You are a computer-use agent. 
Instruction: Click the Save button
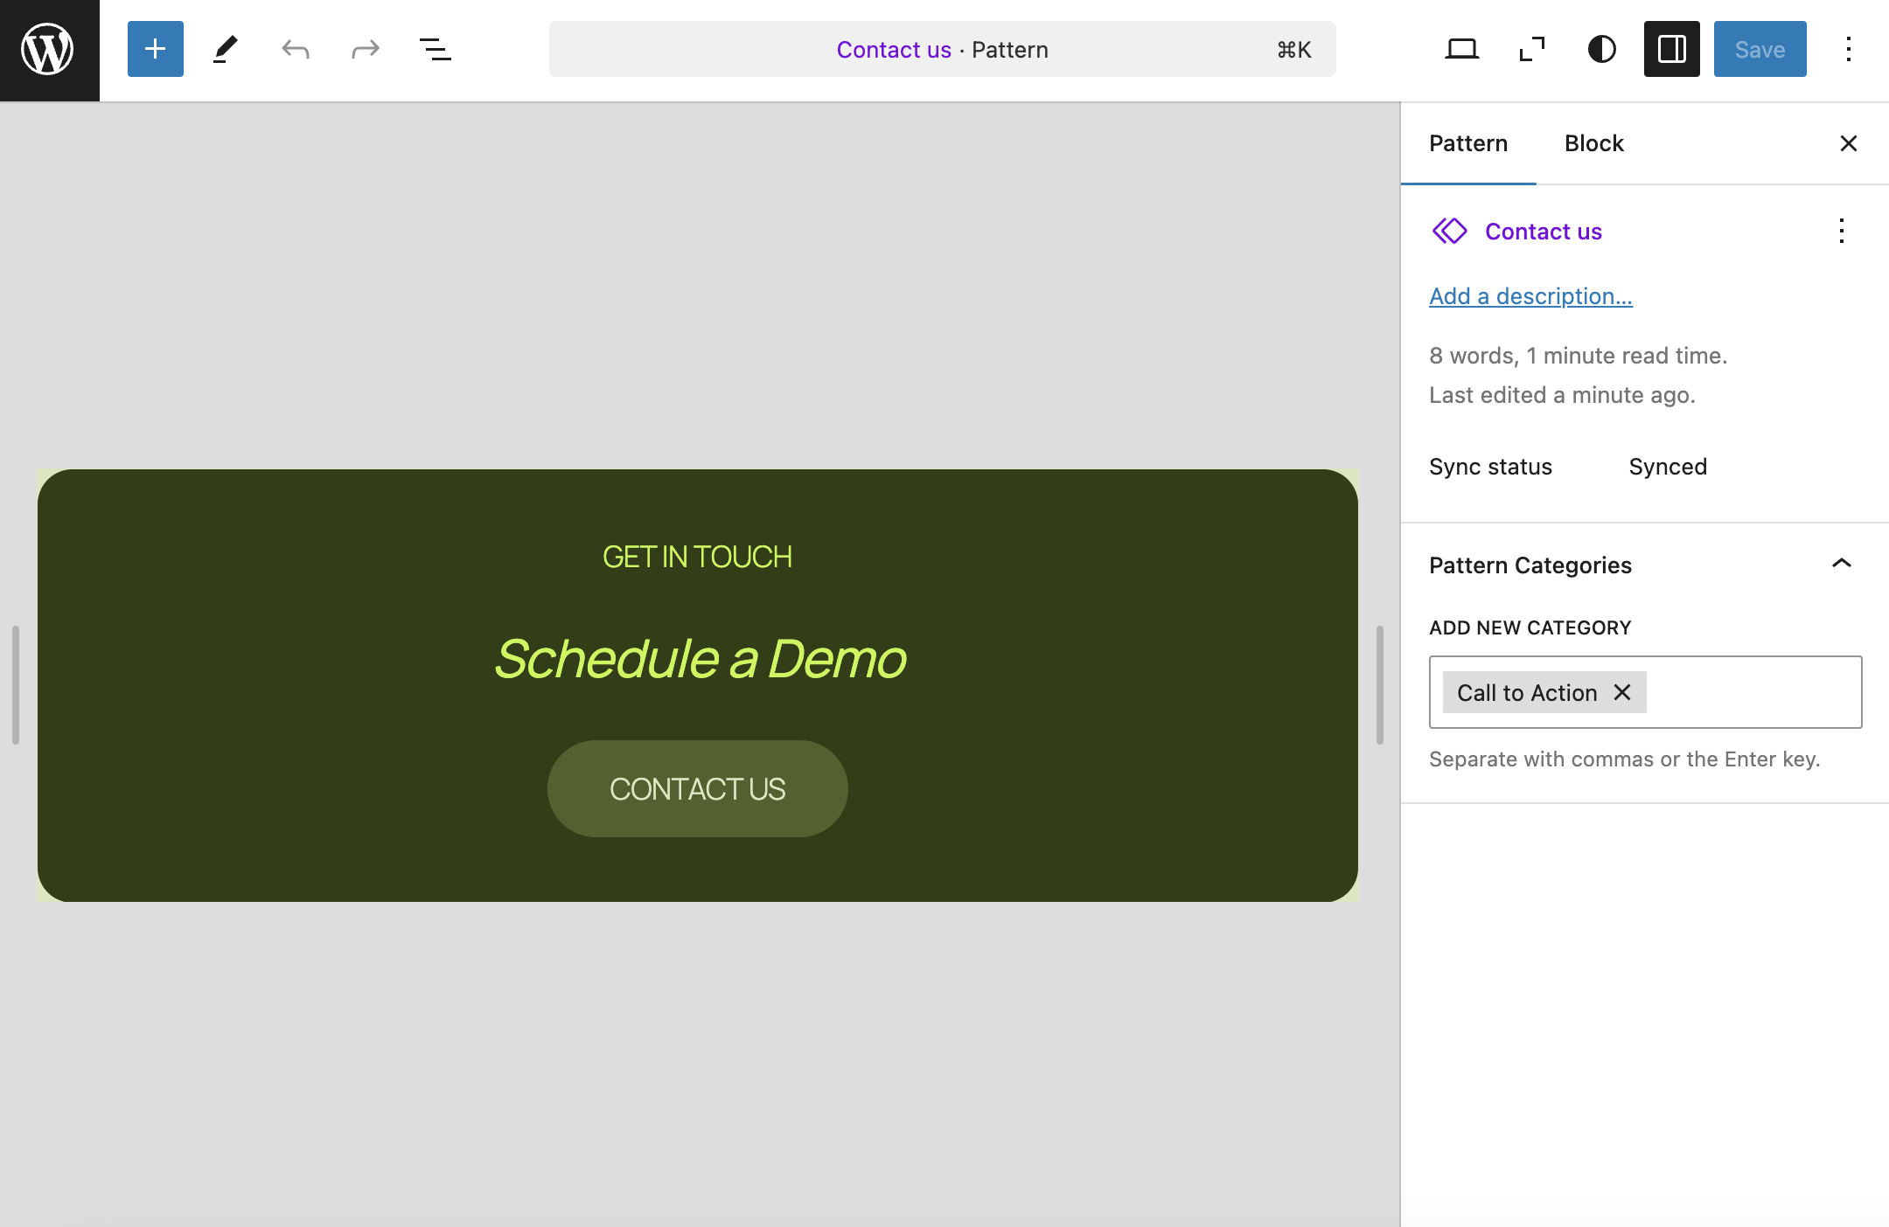tap(1760, 49)
